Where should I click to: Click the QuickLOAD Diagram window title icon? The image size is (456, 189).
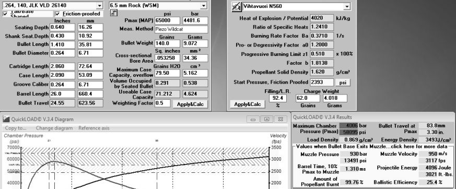[6, 119]
